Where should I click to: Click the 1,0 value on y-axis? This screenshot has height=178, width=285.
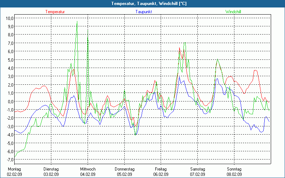(11, 93)
